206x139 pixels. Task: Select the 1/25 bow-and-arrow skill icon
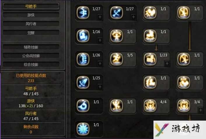click(83, 82)
